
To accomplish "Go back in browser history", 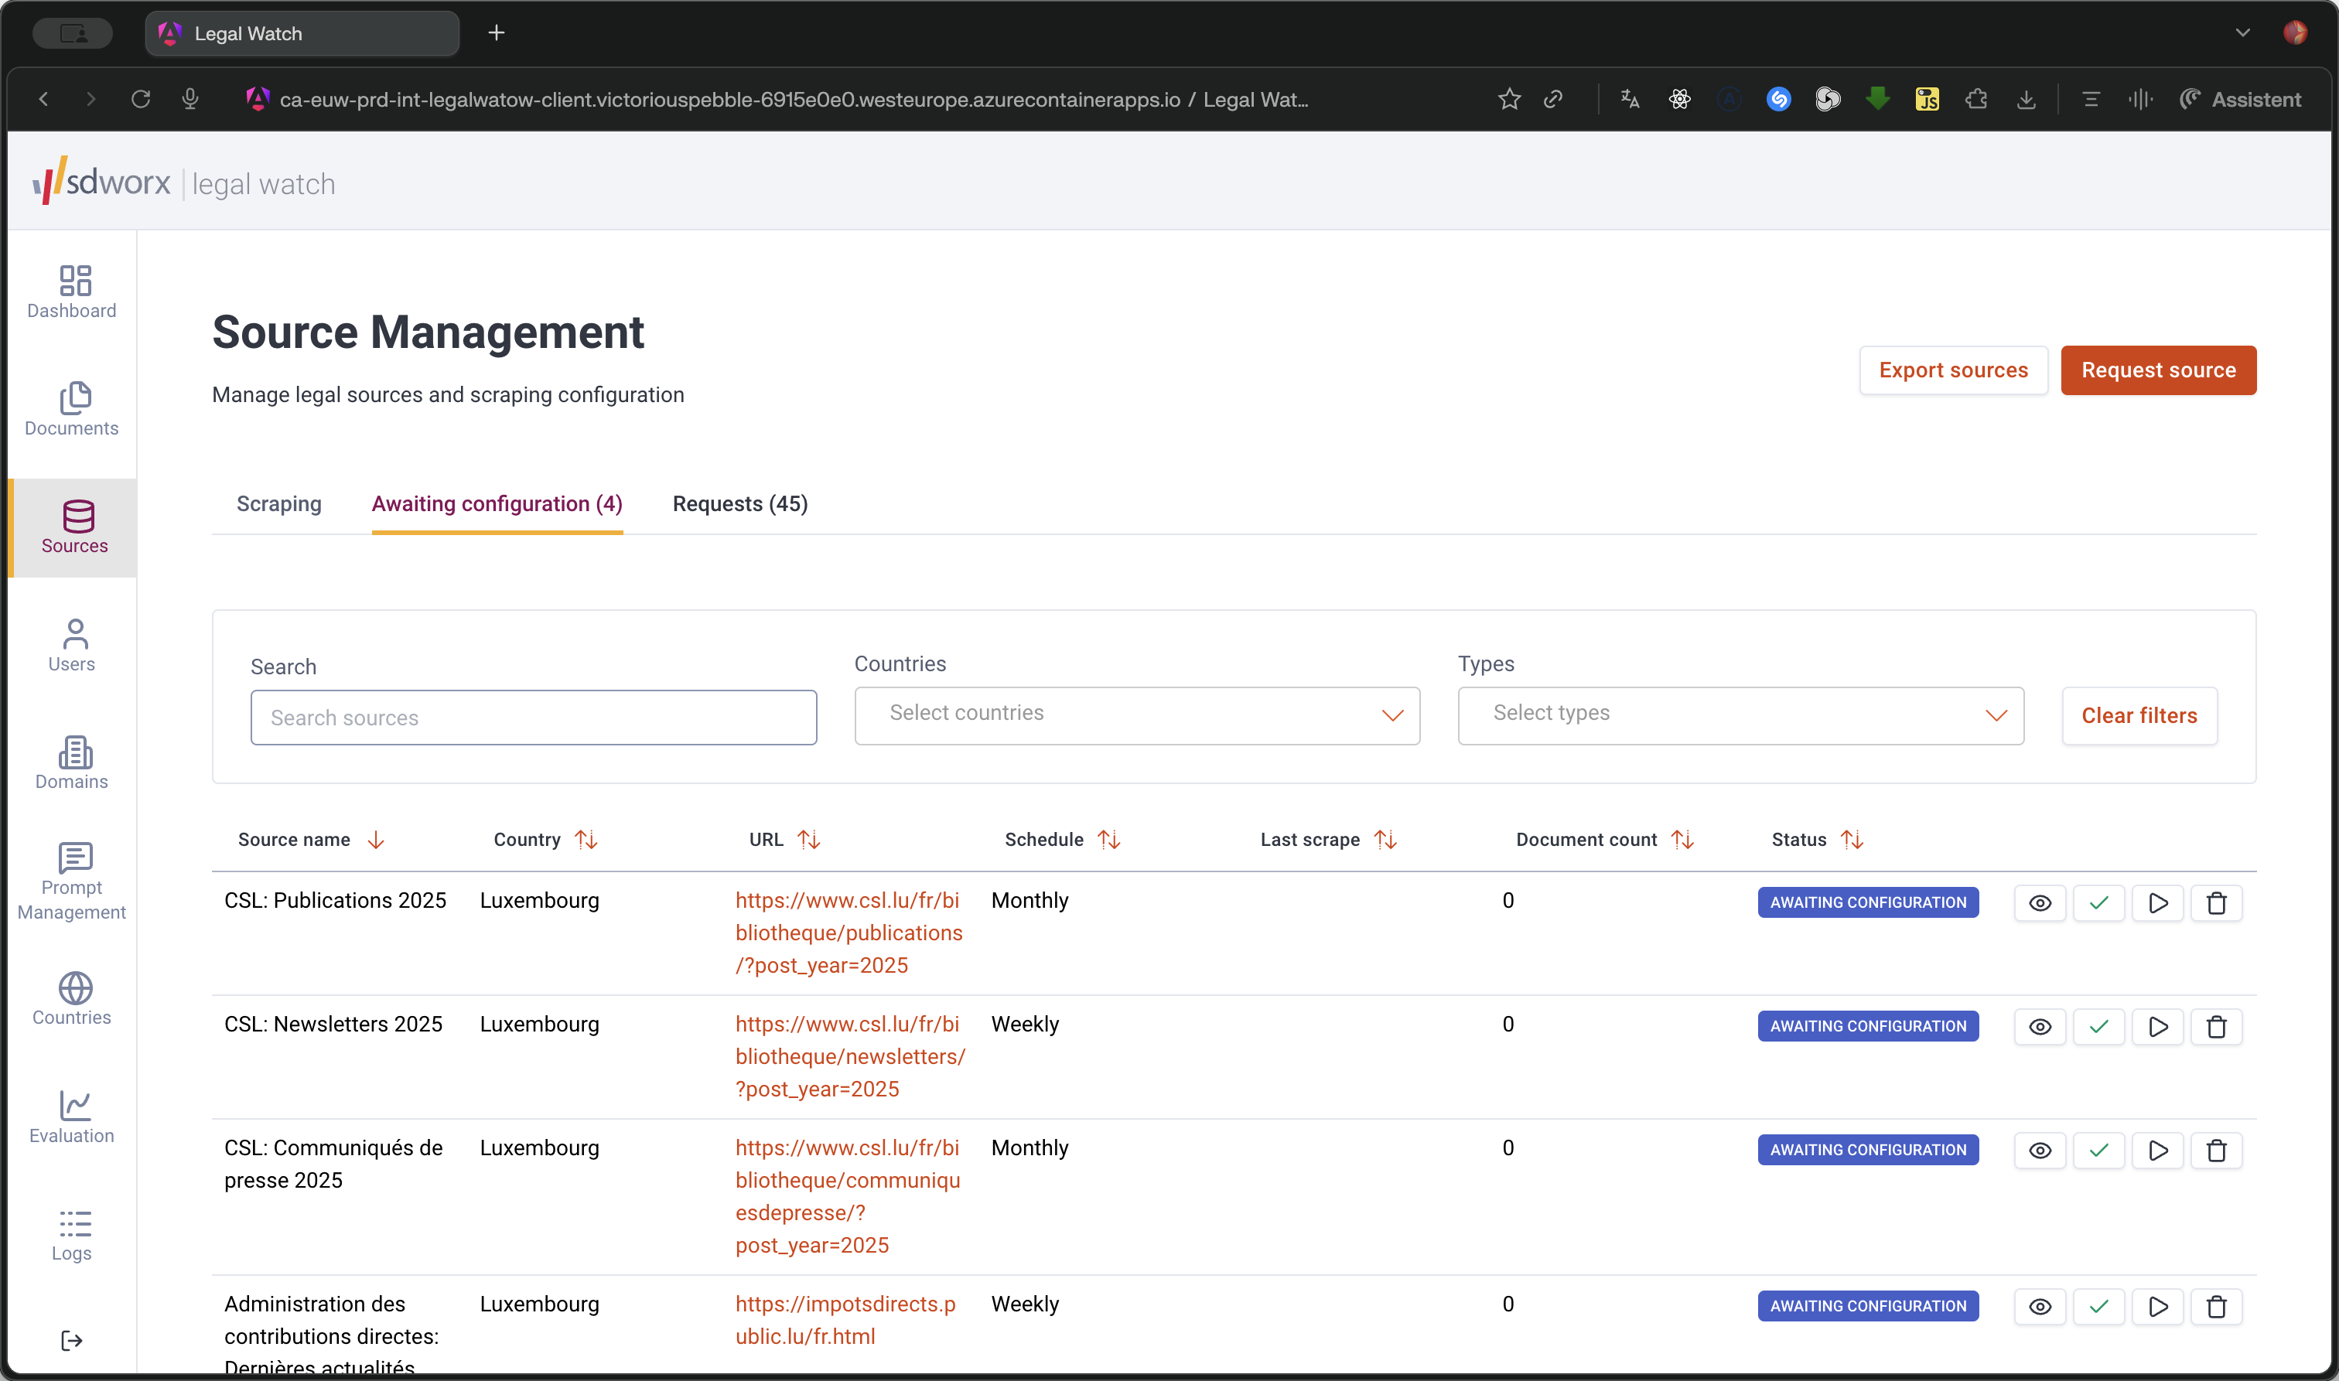I will (43, 99).
